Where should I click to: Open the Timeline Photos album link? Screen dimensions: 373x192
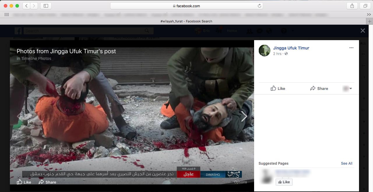point(36,58)
